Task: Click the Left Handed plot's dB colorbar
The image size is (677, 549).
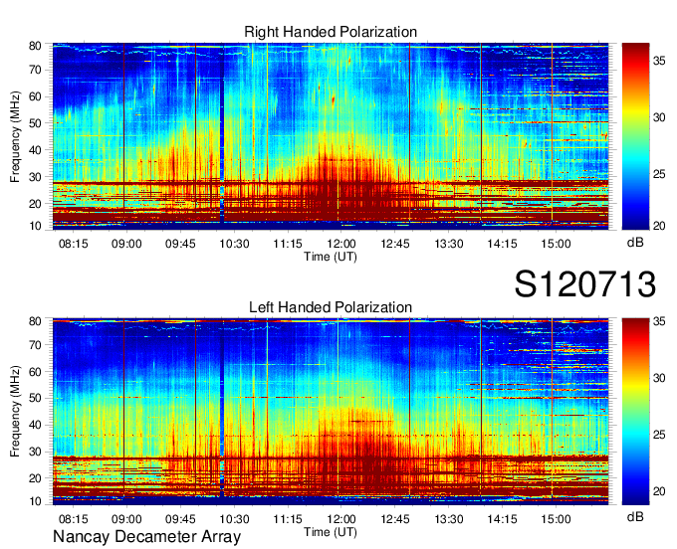Action: click(635, 412)
